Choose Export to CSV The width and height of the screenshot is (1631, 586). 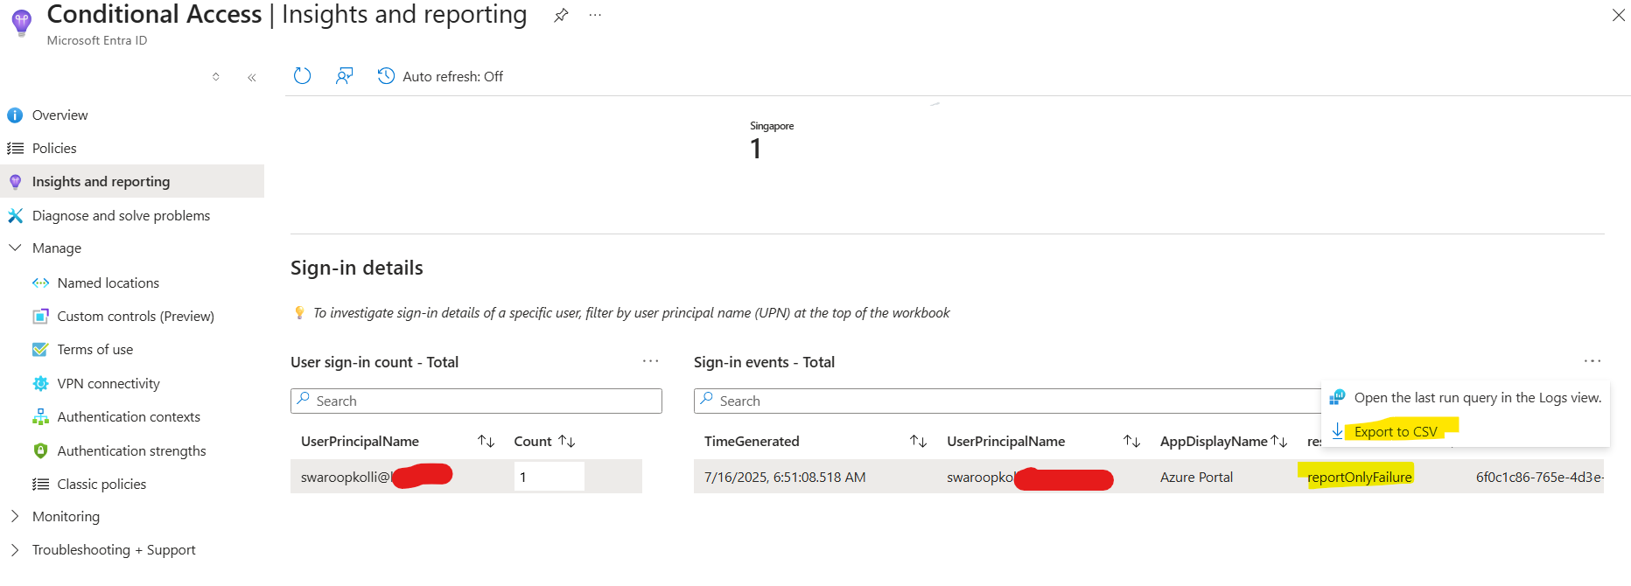tap(1395, 431)
